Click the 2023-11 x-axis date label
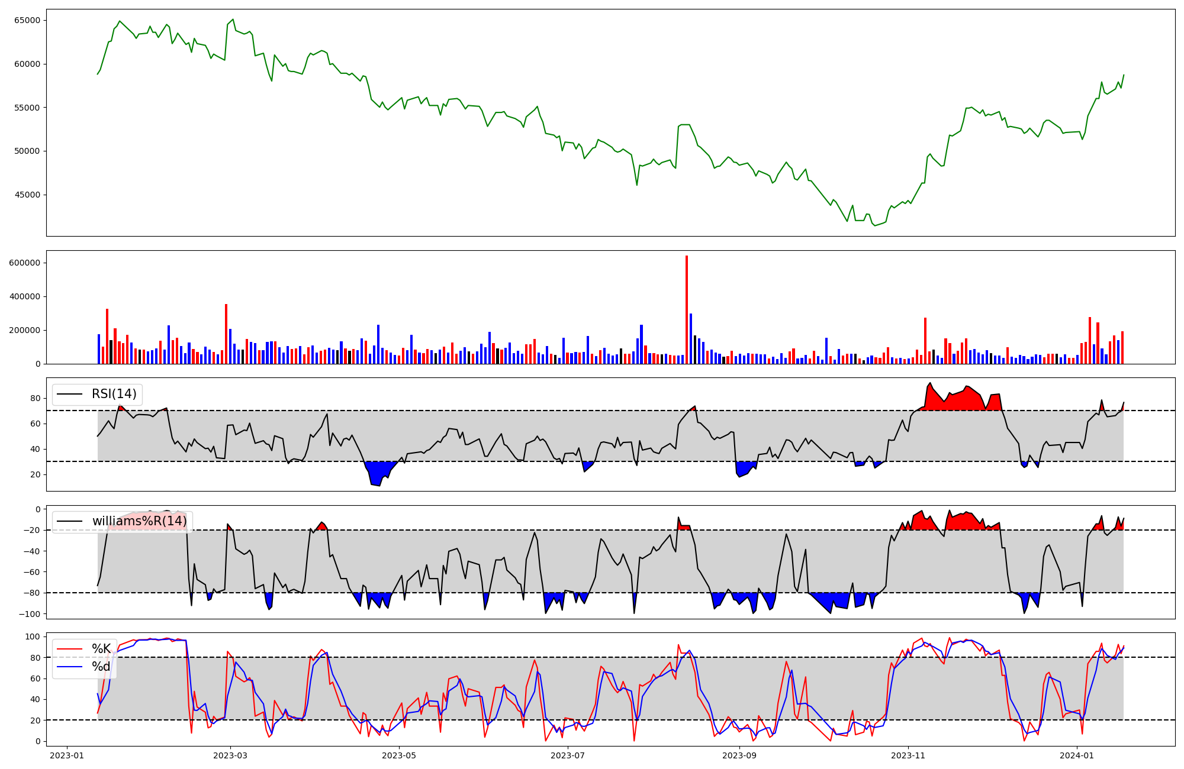This screenshot has width=1184, height=769. (908, 755)
